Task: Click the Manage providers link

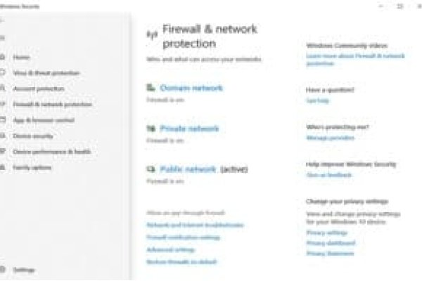Action: [x=330, y=138]
